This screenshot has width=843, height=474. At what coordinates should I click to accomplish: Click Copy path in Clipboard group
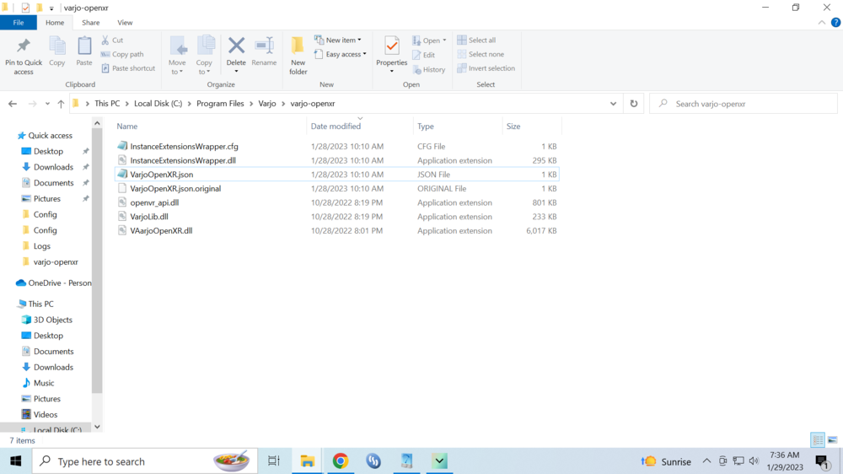tap(122, 54)
